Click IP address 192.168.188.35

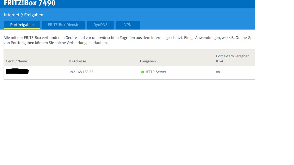[x=81, y=72]
